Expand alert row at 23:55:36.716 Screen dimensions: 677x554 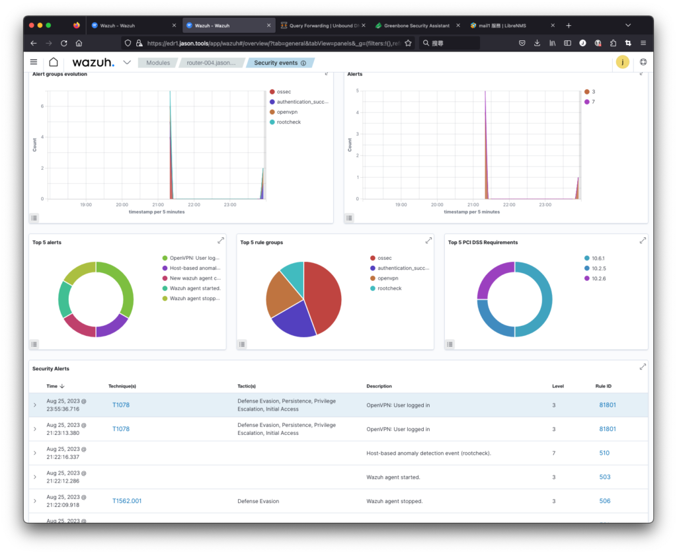tap(35, 405)
